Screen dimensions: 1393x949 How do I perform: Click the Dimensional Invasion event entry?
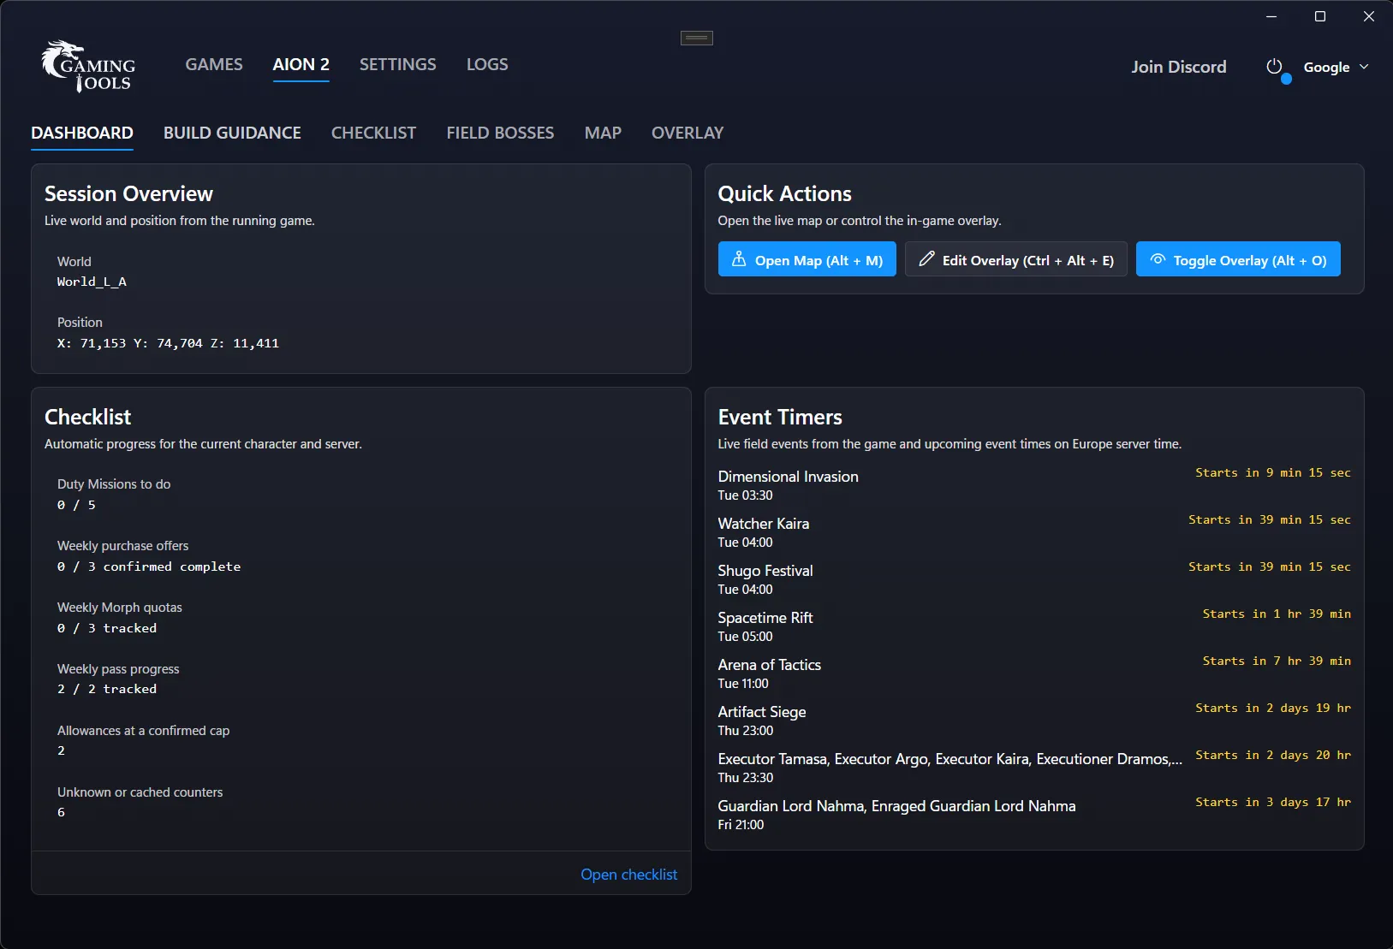pos(1034,485)
